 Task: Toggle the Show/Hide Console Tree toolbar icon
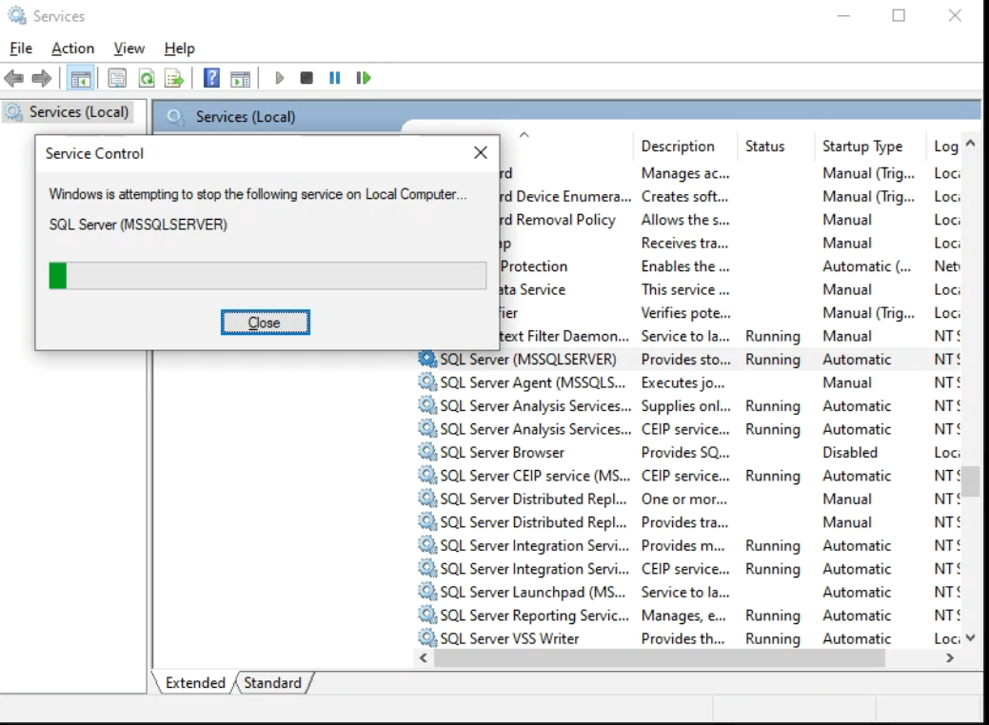[81, 78]
